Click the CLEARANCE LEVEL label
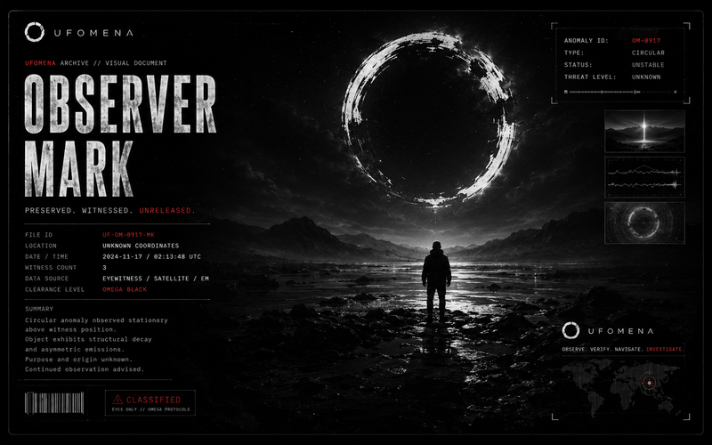Screen dimensions: 712x445 (55, 289)
